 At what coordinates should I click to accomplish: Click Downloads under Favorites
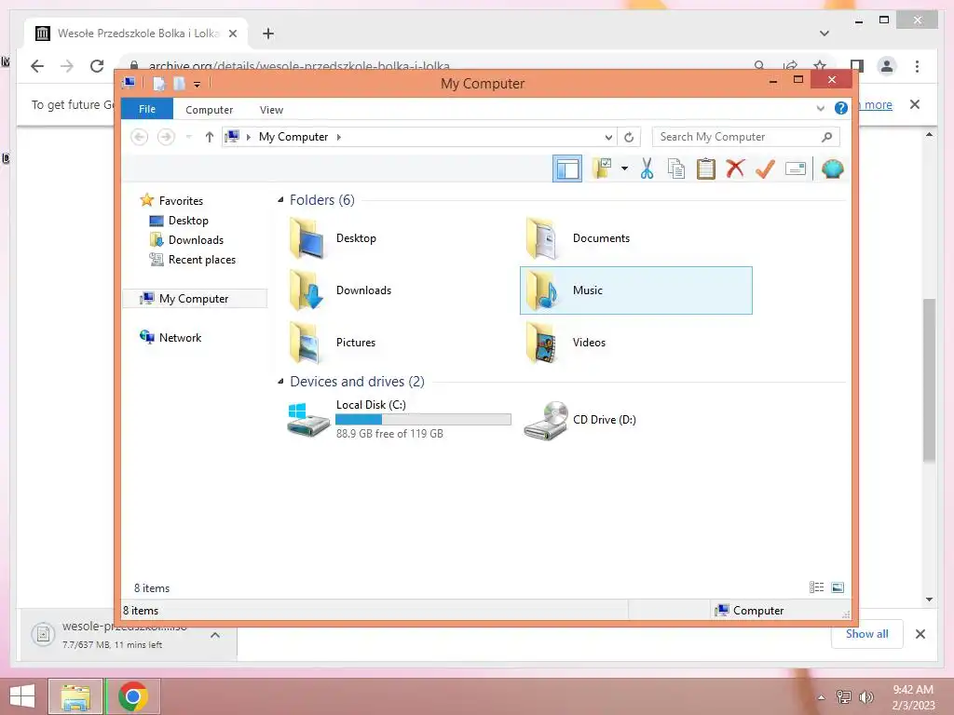pyautogui.click(x=196, y=239)
